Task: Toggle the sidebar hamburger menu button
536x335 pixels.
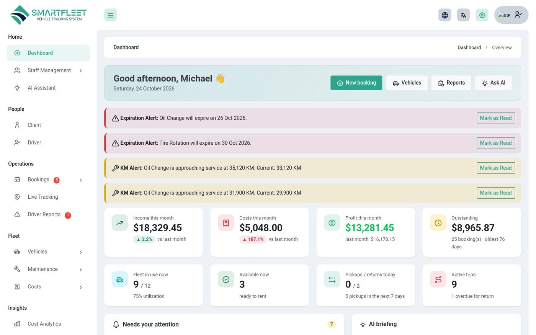Action: point(110,15)
